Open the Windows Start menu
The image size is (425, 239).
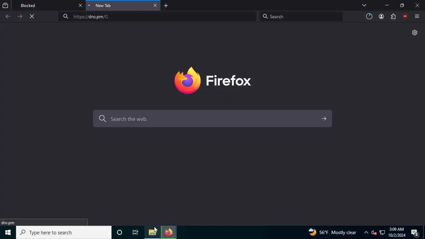click(8, 232)
